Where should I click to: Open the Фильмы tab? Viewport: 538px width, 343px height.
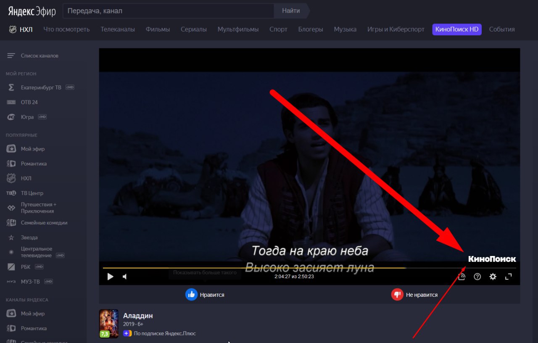coord(158,29)
